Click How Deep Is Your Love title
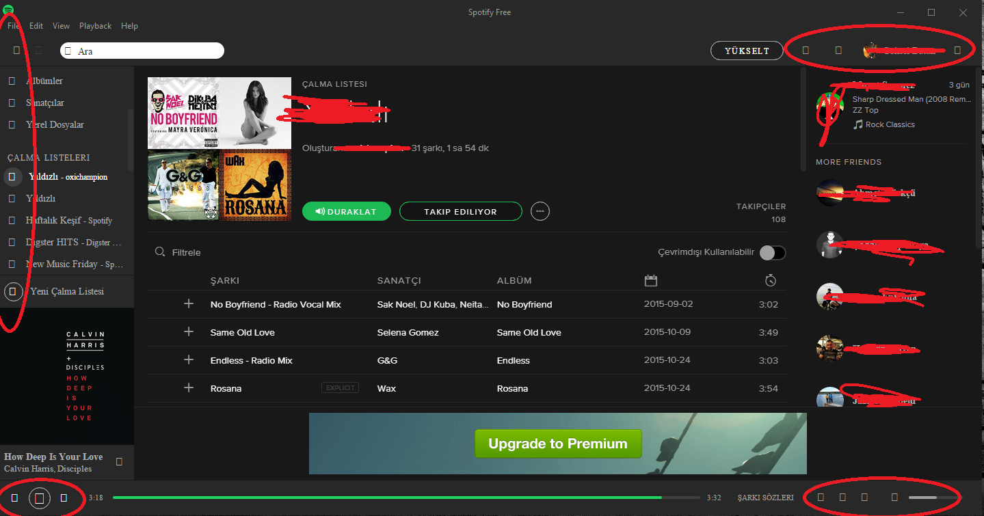 coord(53,457)
